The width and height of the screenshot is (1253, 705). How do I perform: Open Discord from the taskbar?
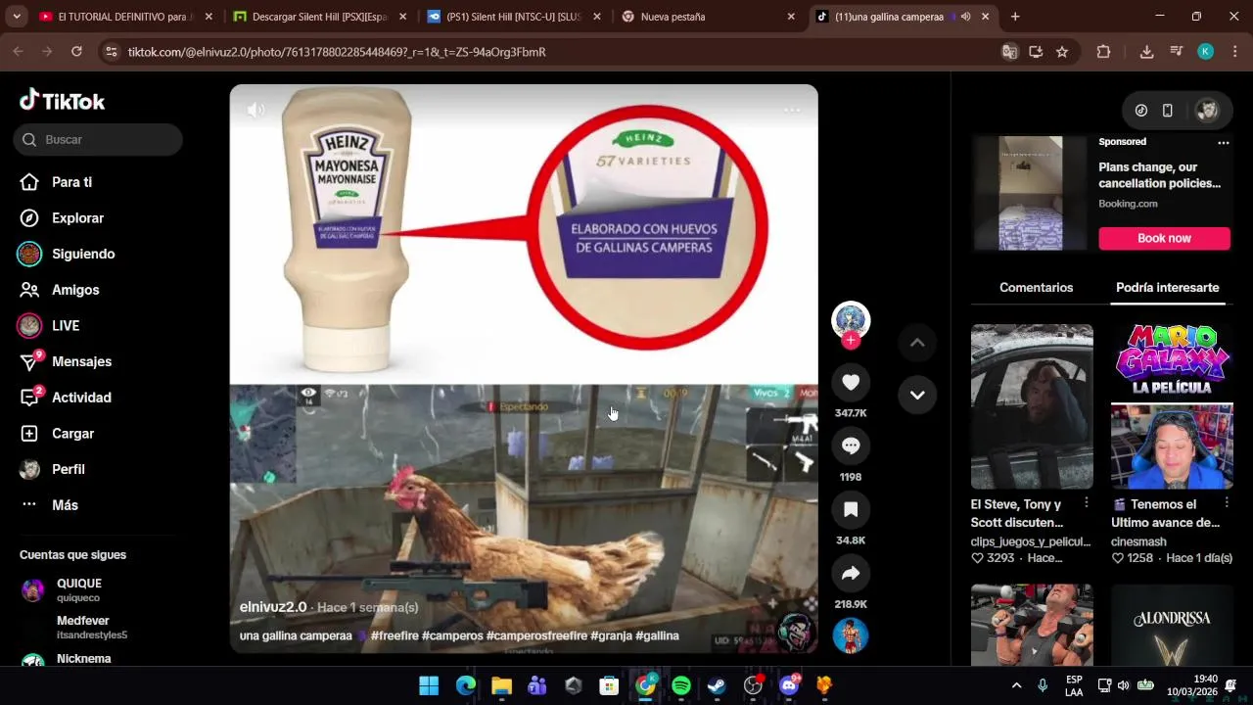click(x=789, y=685)
